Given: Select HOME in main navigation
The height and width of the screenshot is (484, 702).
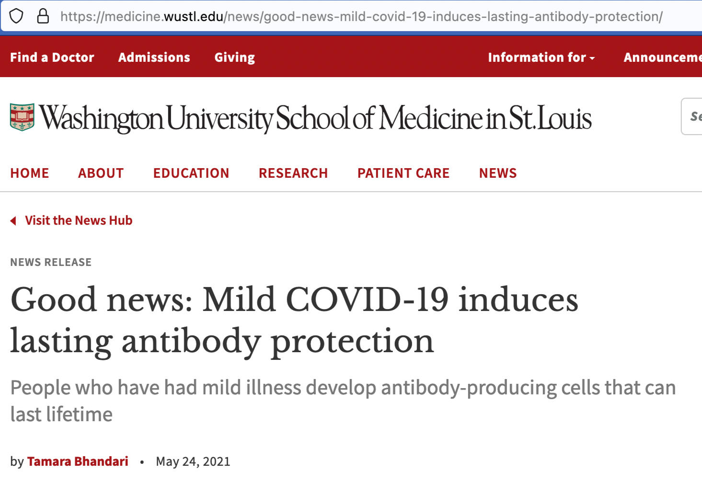Looking at the screenshot, I should [30, 173].
